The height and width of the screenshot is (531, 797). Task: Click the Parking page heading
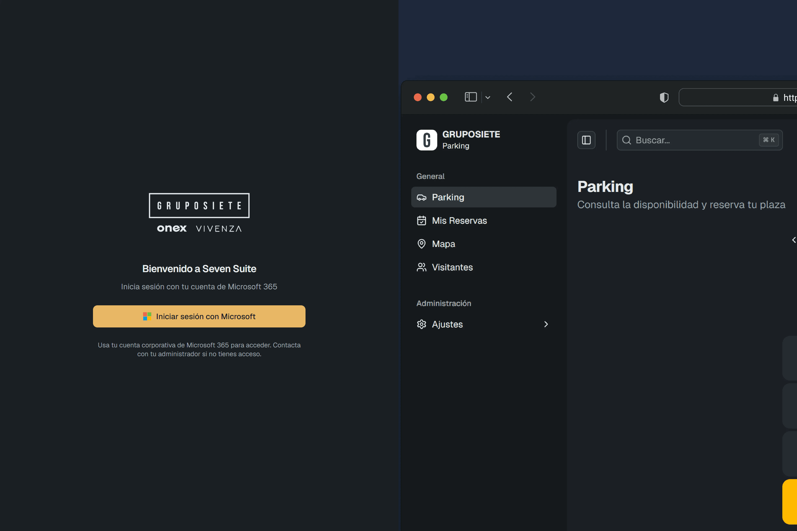pyautogui.click(x=605, y=187)
